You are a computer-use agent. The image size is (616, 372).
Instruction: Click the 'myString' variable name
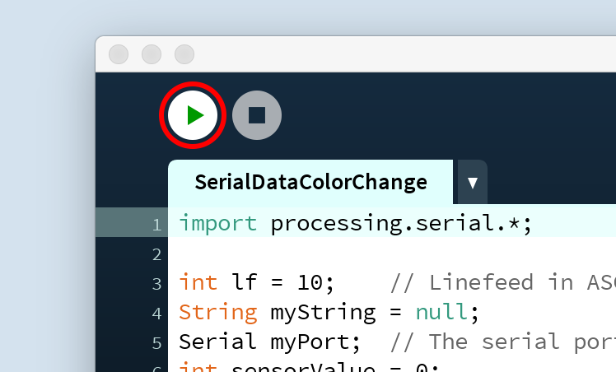323,313
